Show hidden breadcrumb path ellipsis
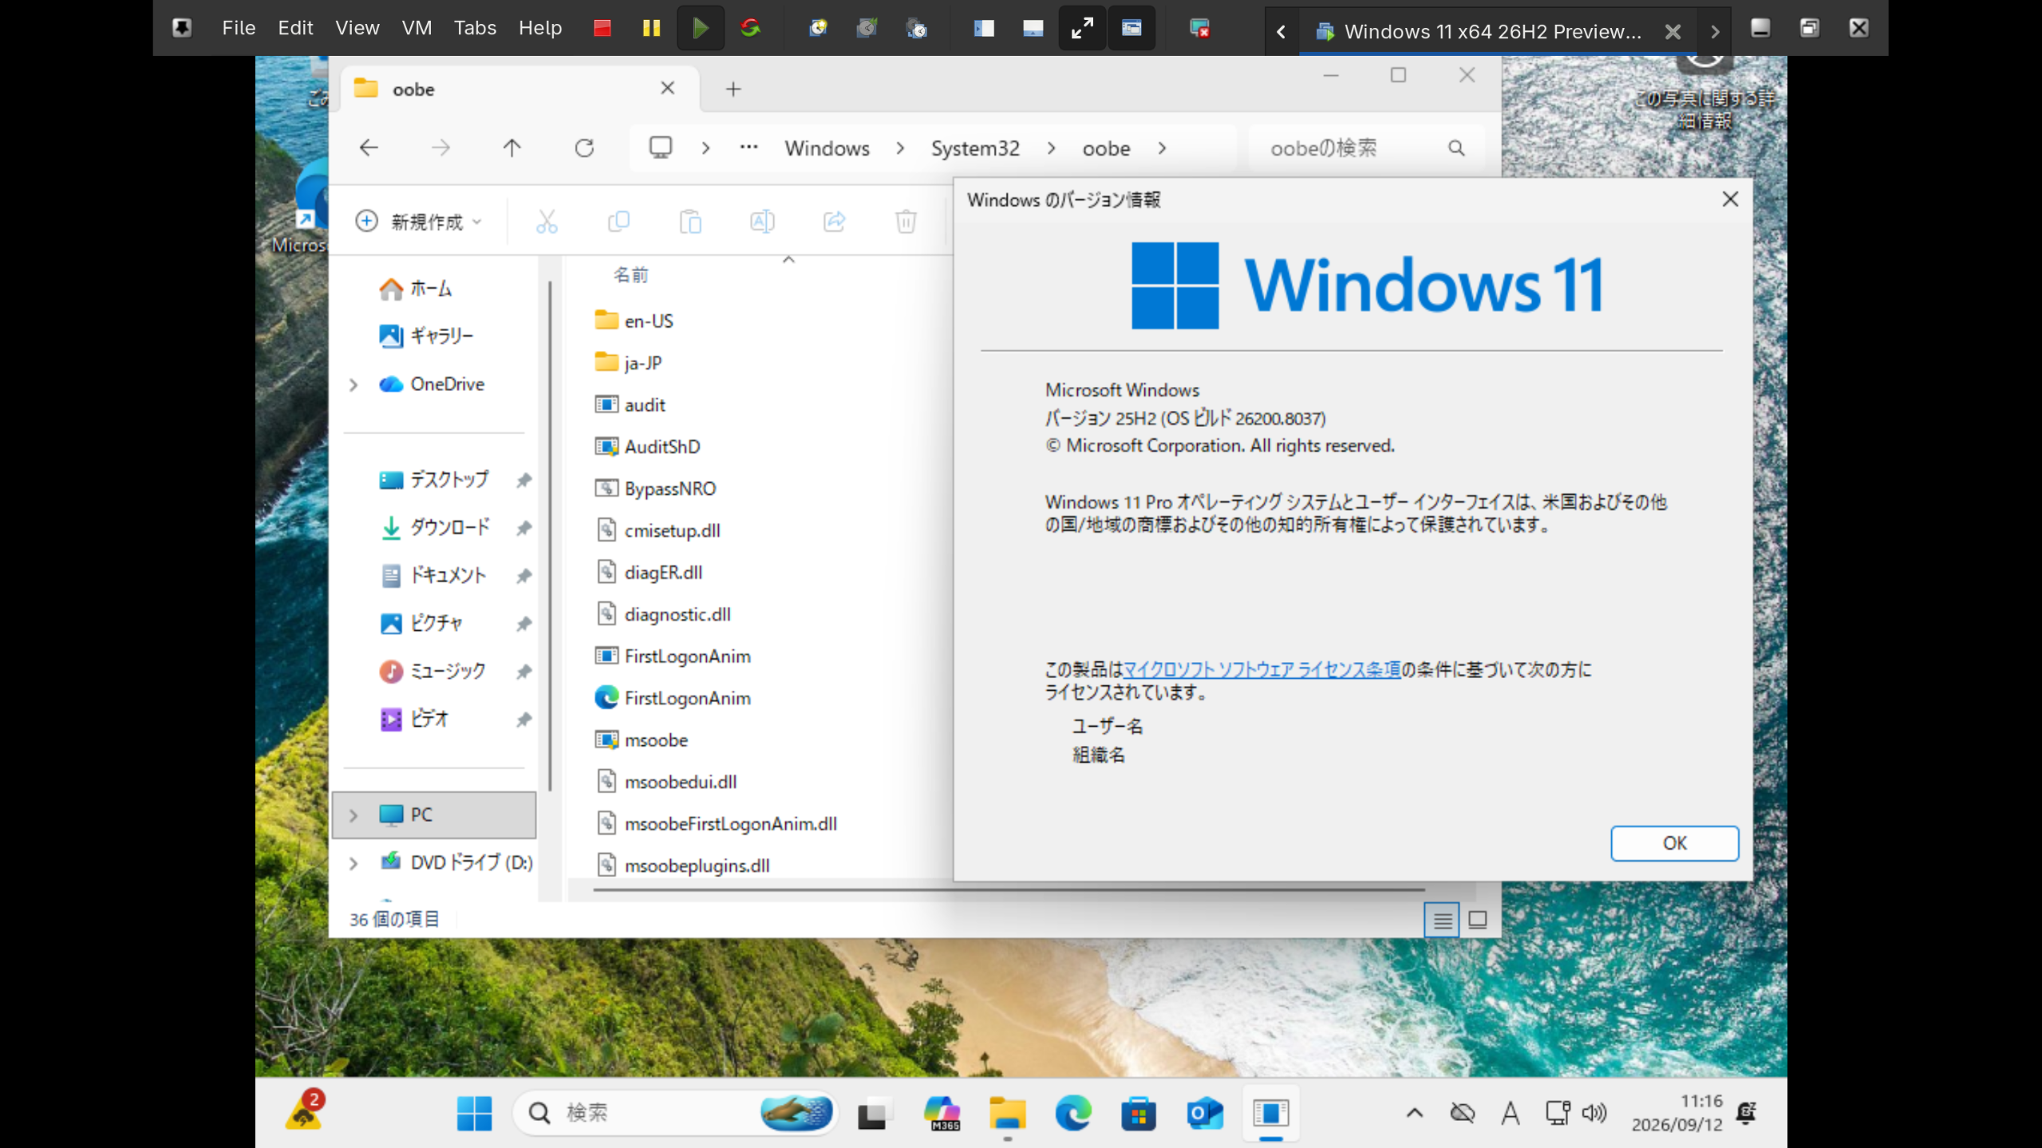The width and height of the screenshot is (2042, 1148). click(x=748, y=147)
